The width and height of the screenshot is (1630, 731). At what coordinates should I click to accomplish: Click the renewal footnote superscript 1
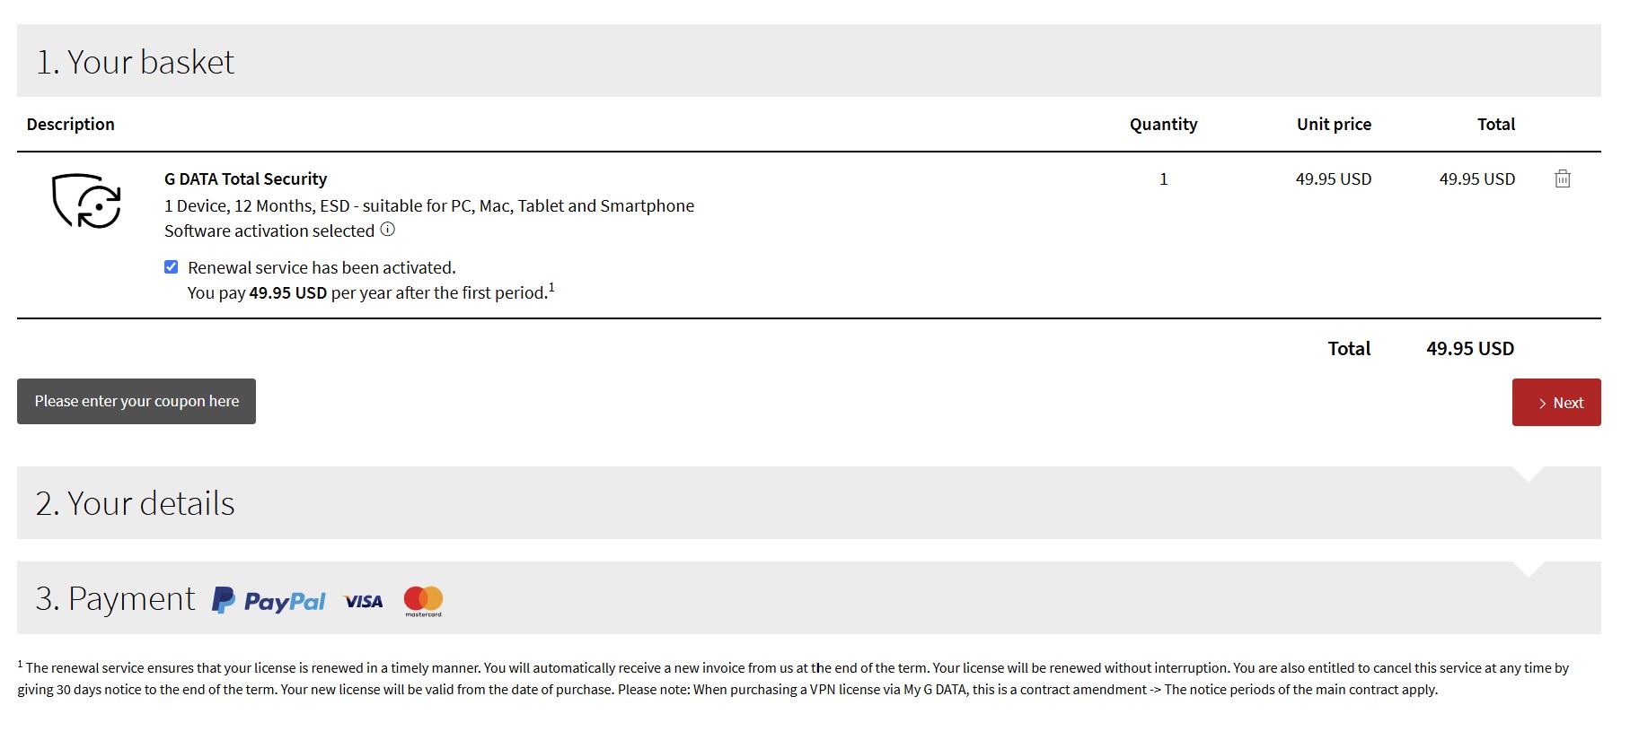point(551,287)
